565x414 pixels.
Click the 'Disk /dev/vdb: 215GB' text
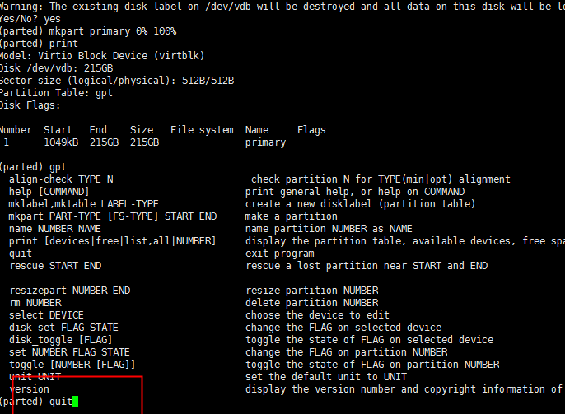point(57,68)
